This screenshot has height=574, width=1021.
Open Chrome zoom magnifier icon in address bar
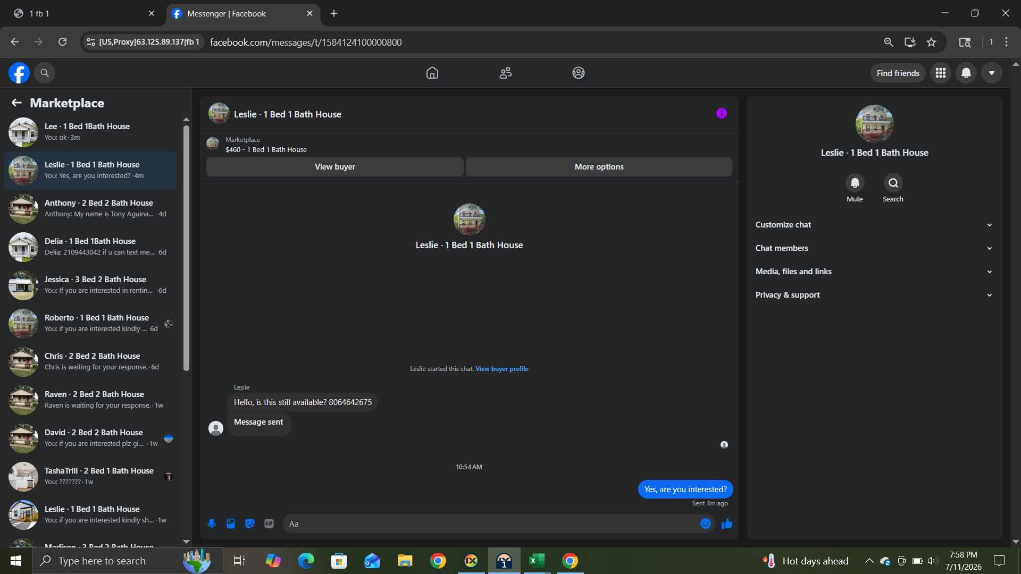[x=889, y=42]
